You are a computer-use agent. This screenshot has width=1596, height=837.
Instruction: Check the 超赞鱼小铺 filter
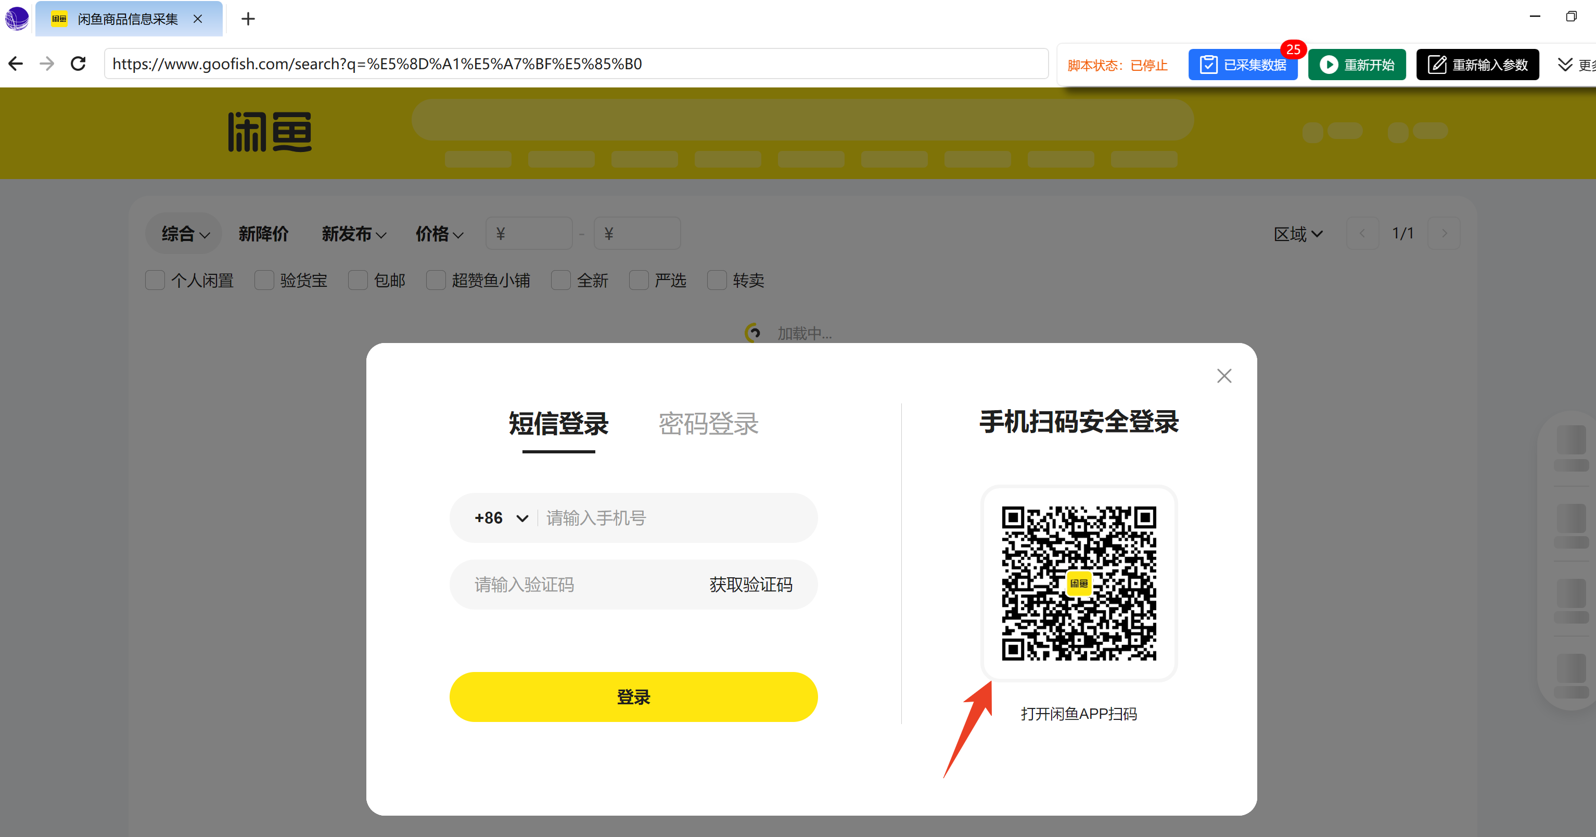pyautogui.click(x=436, y=280)
